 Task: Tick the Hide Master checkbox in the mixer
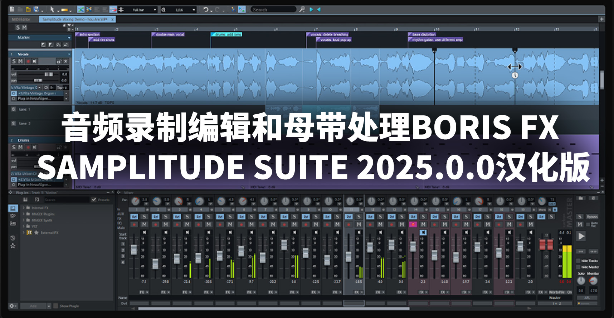click(x=578, y=267)
